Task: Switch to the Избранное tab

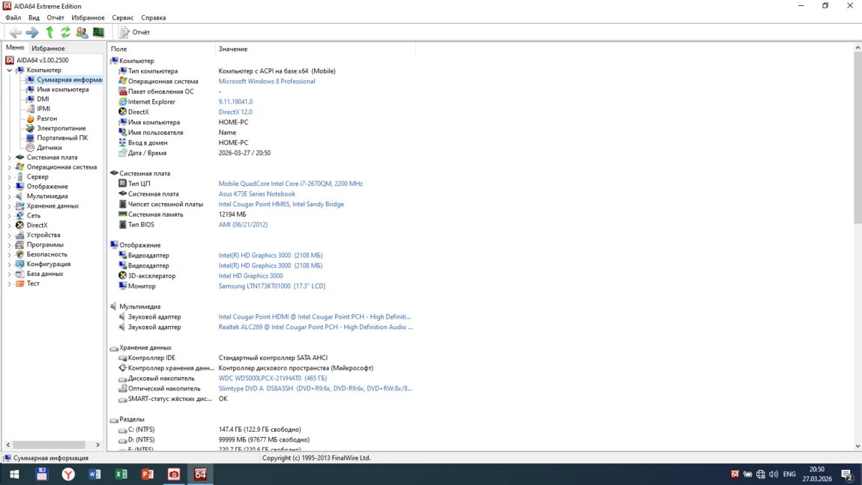Action: 48,48
